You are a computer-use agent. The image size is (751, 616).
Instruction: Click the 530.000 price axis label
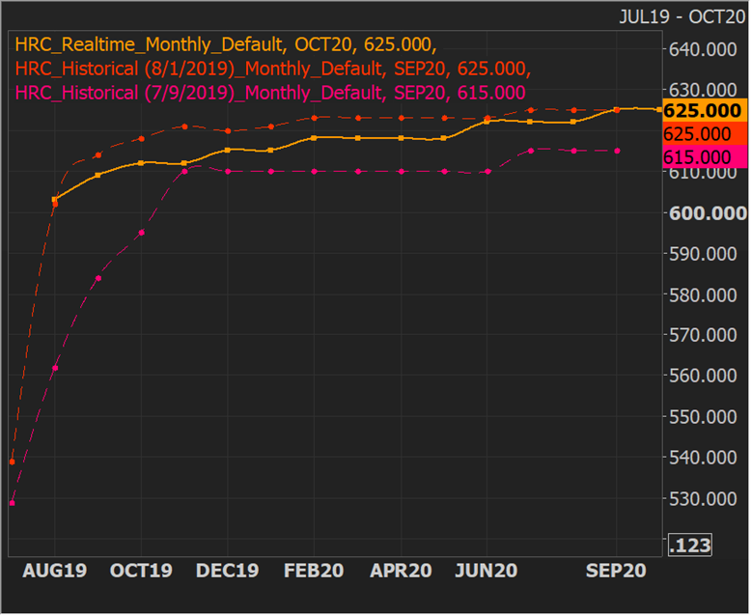pos(704,499)
